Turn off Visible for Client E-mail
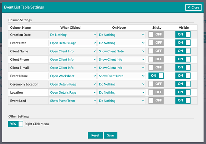This screenshot has height=144, width=206. coord(183,68)
